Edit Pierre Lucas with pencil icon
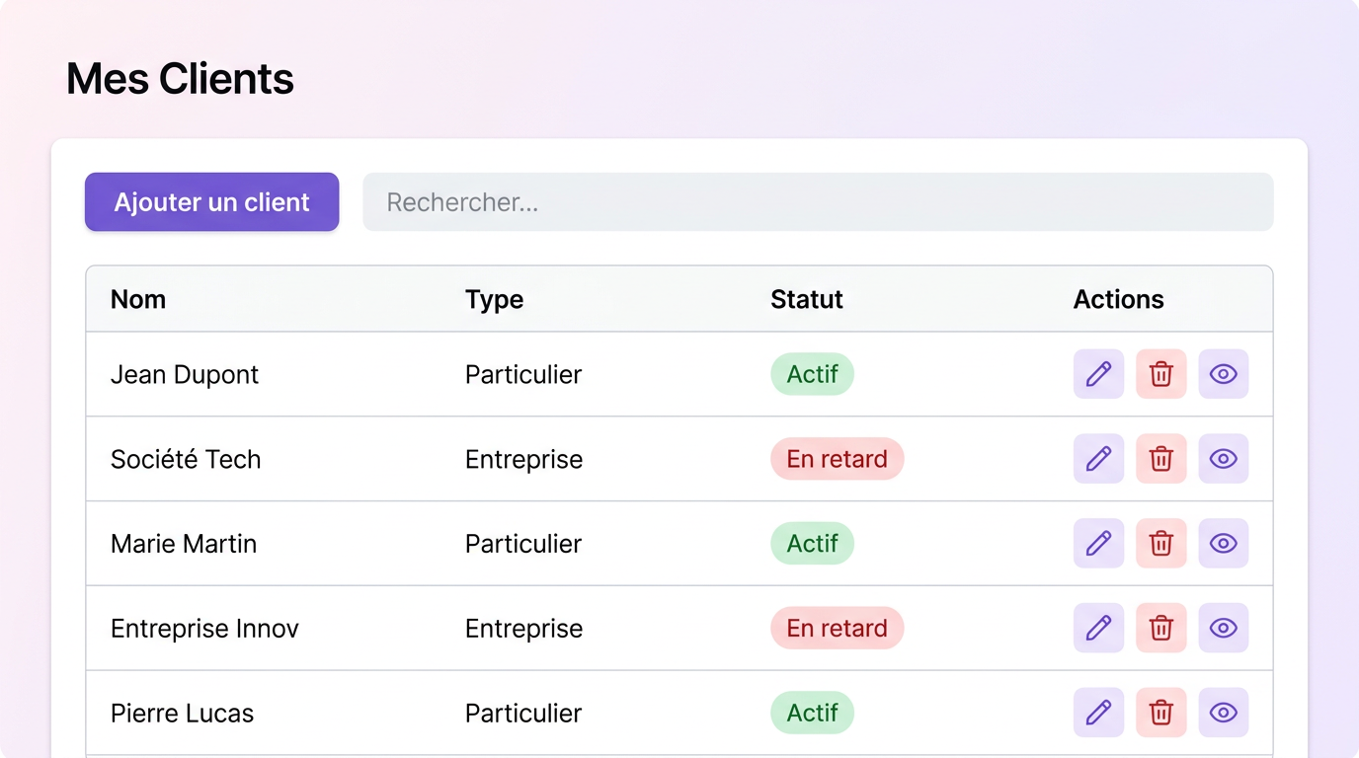 pyautogui.click(x=1098, y=713)
